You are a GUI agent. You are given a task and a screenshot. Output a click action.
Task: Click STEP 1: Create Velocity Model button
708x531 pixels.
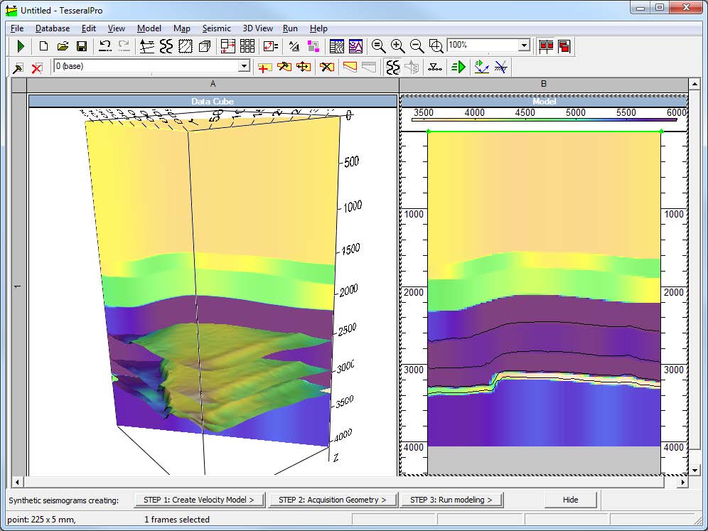[199, 500]
